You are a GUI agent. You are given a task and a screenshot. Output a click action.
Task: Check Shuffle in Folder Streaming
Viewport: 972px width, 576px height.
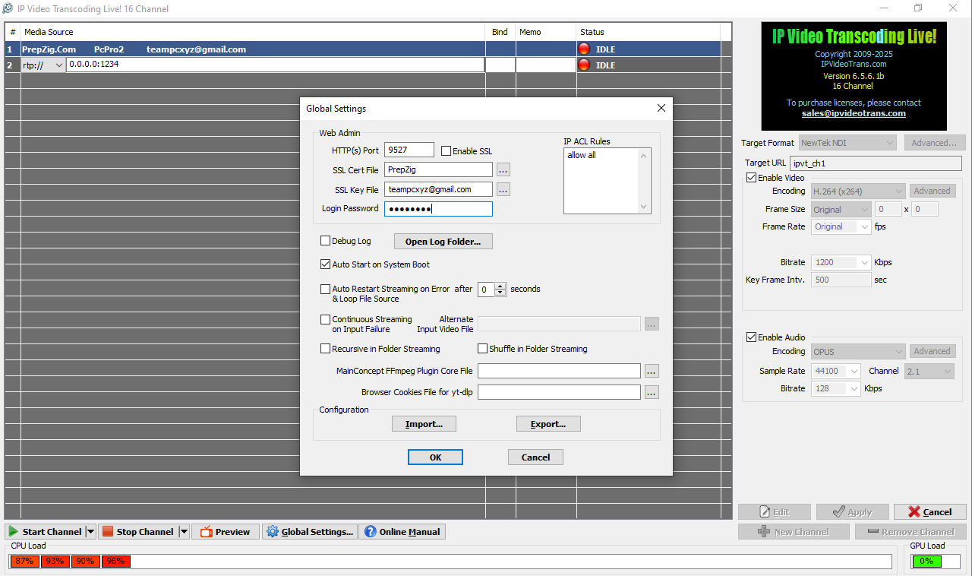click(x=482, y=348)
